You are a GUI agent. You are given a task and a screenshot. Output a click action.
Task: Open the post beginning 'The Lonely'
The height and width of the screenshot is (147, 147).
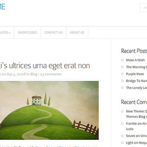click(x=136, y=88)
